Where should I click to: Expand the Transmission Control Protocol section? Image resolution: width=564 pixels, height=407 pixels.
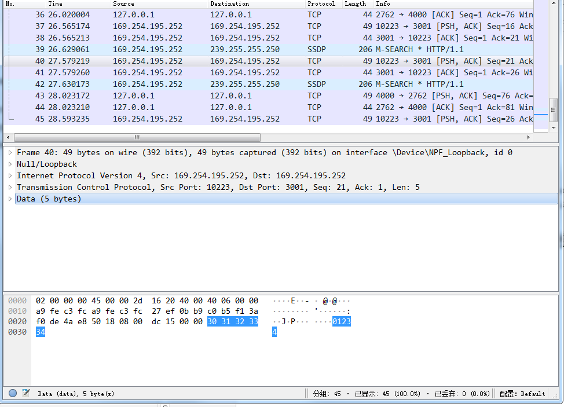10,187
